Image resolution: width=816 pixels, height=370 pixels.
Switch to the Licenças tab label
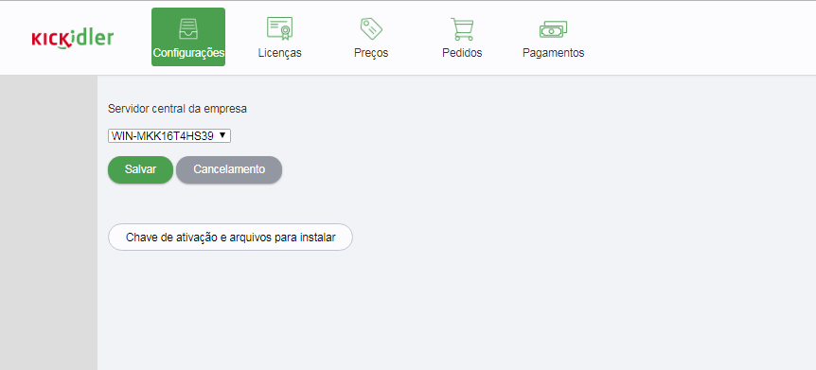coord(280,53)
